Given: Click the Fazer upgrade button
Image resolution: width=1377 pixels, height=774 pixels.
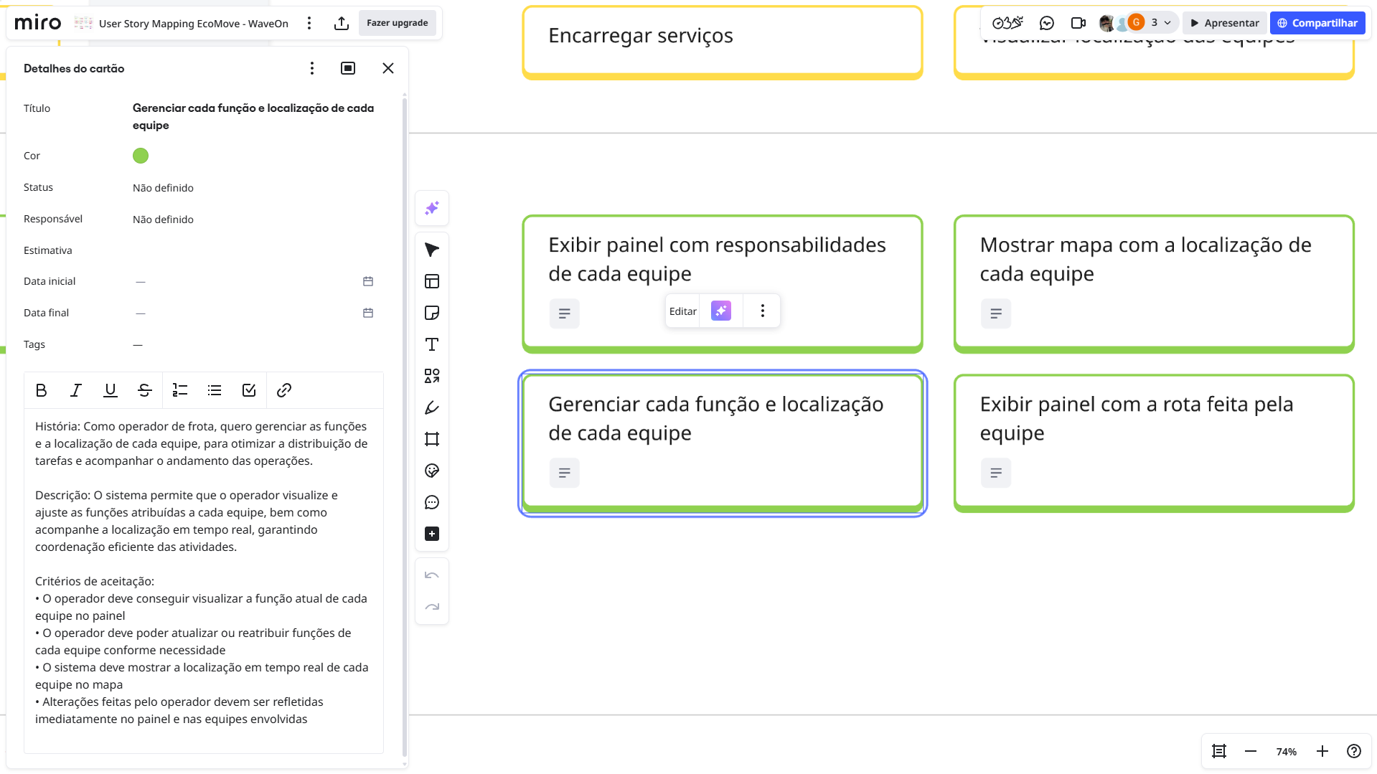Looking at the screenshot, I should point(397,23).
